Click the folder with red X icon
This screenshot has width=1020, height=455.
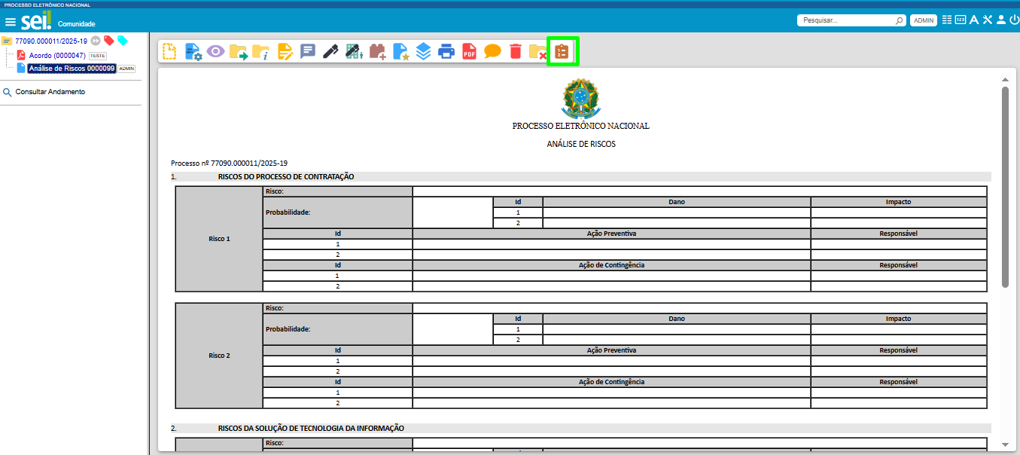pyautogui.click(x=538, y=51)
